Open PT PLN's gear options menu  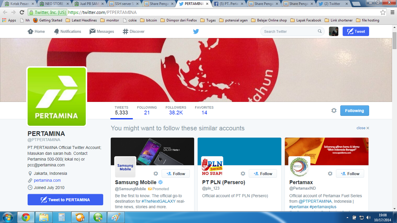click(243, 174)
